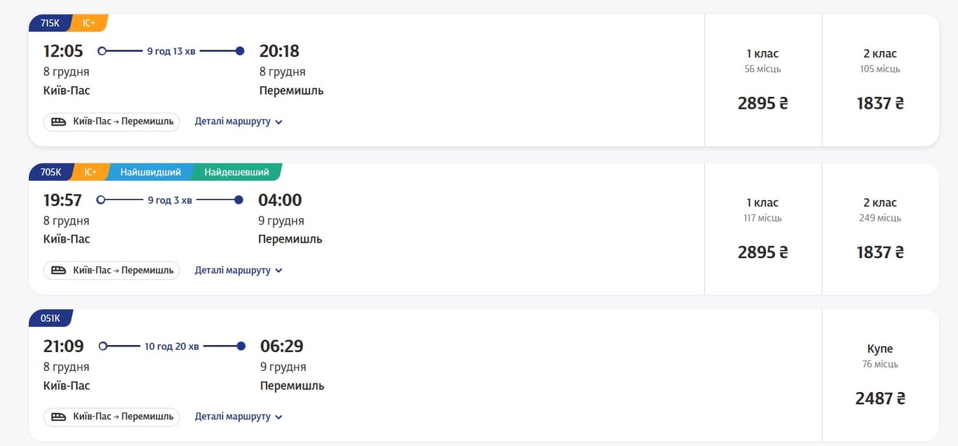Click train icon in 705К route chip
This screenshot has height=446, width=958.
pos(59,270)
